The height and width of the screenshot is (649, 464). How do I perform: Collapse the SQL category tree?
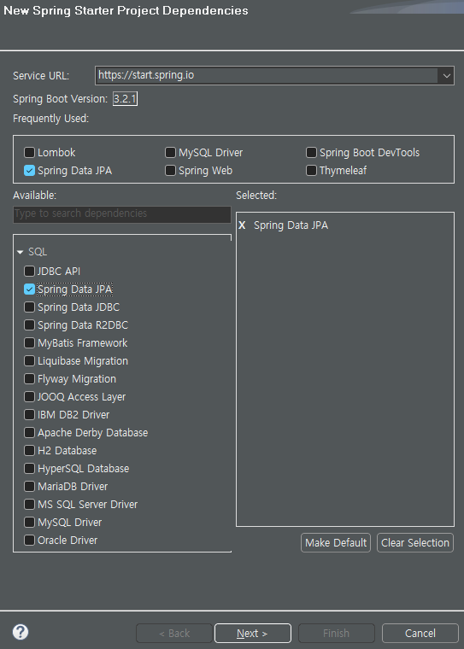point(20,252)
